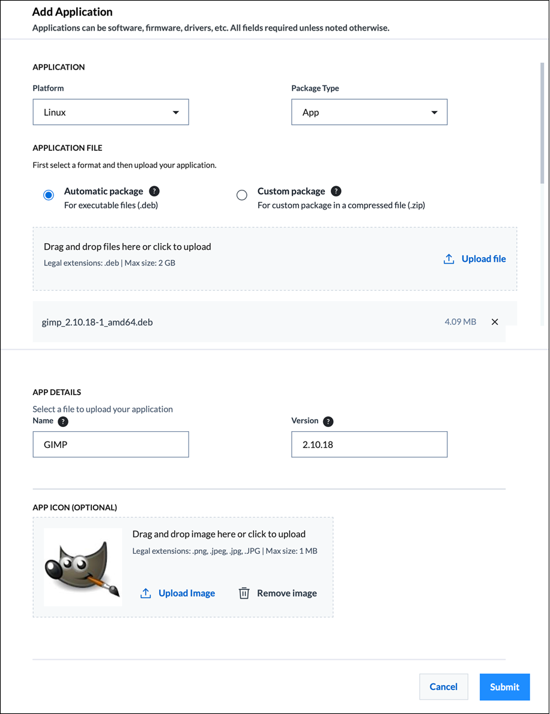
Task: Select the Custom package radio button
Action: tap(242, 195)
